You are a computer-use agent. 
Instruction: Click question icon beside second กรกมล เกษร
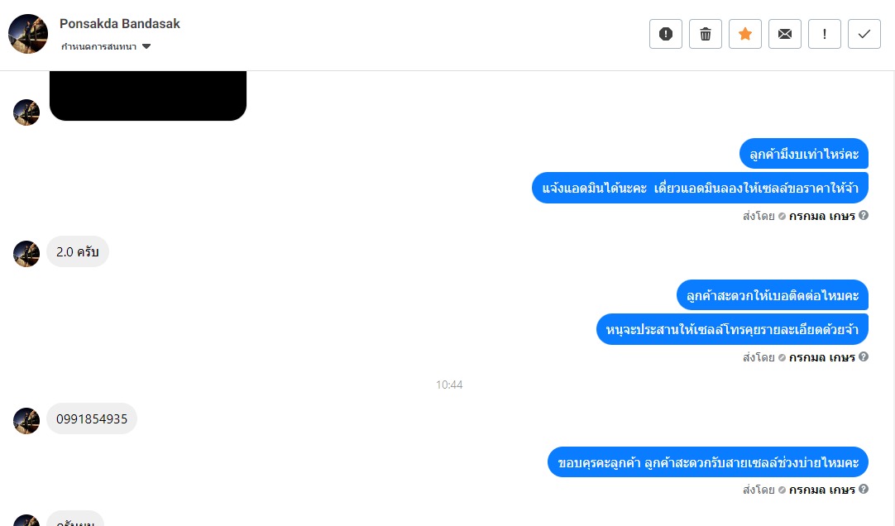864,356
